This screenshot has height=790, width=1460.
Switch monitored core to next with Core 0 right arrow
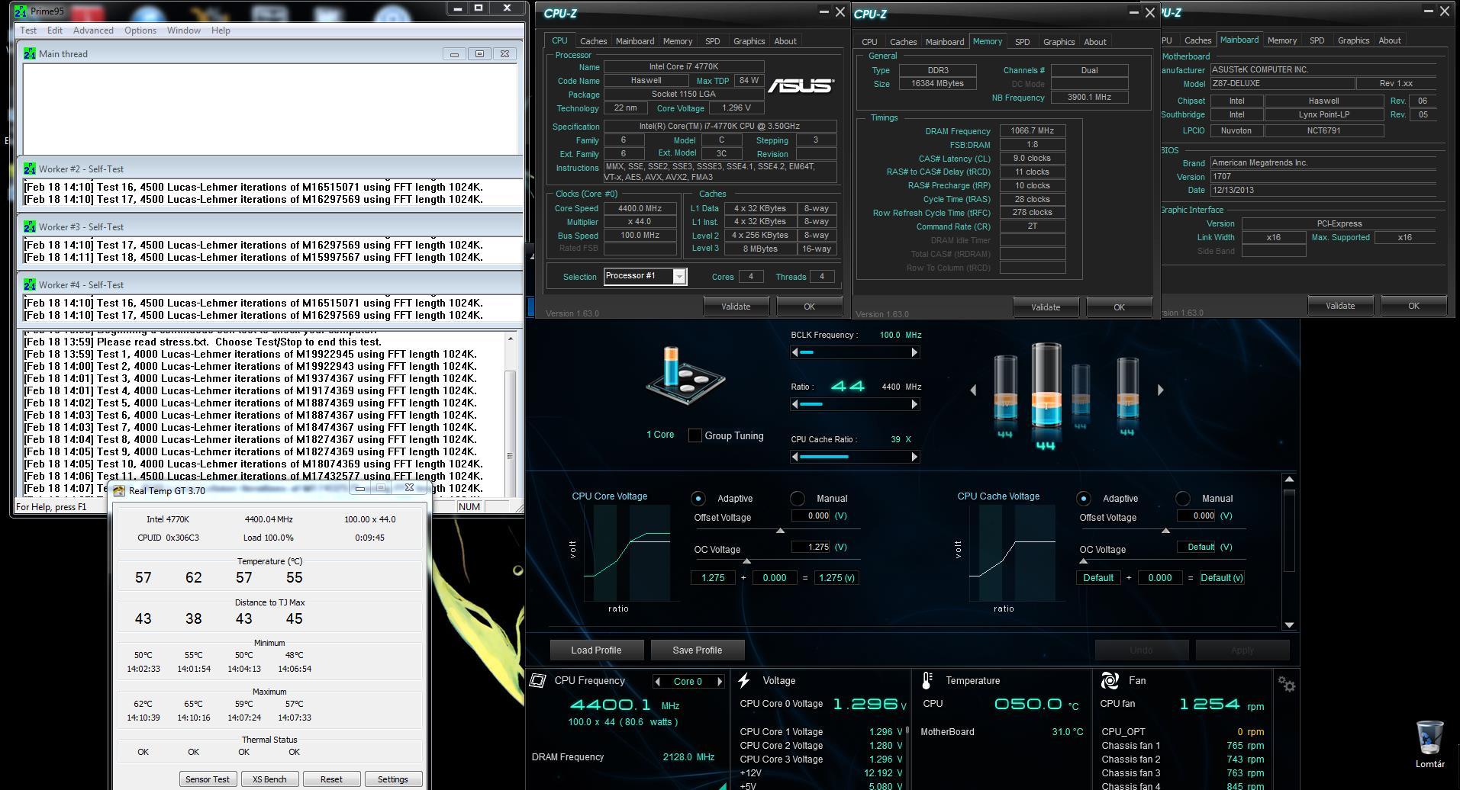coord(719,682)
